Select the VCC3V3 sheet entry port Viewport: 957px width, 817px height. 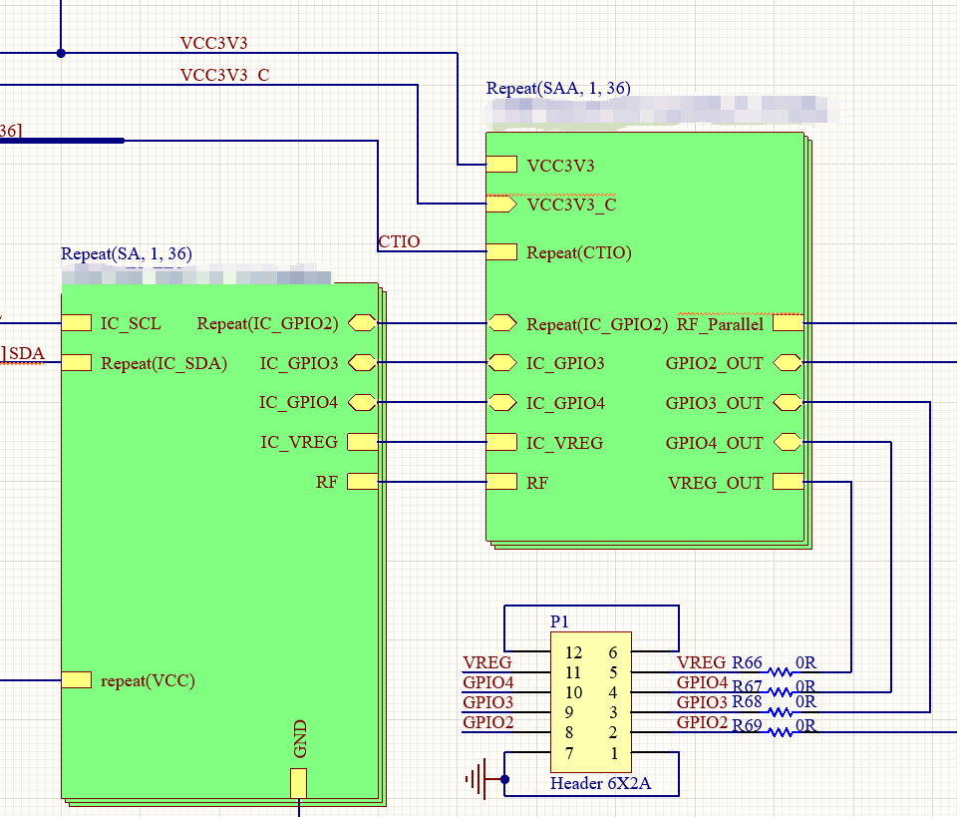501,165
